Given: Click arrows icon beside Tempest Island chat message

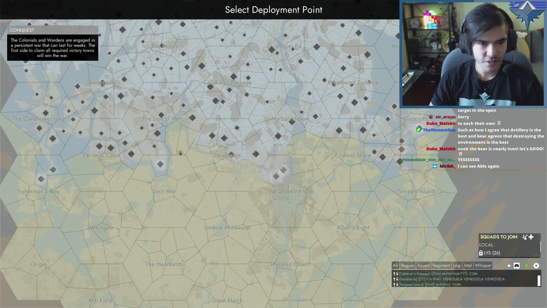Looking at the screenshot, I should 396,285.
